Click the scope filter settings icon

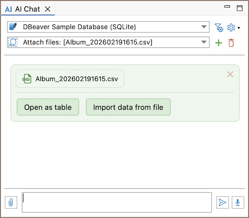tap(219, 28)
